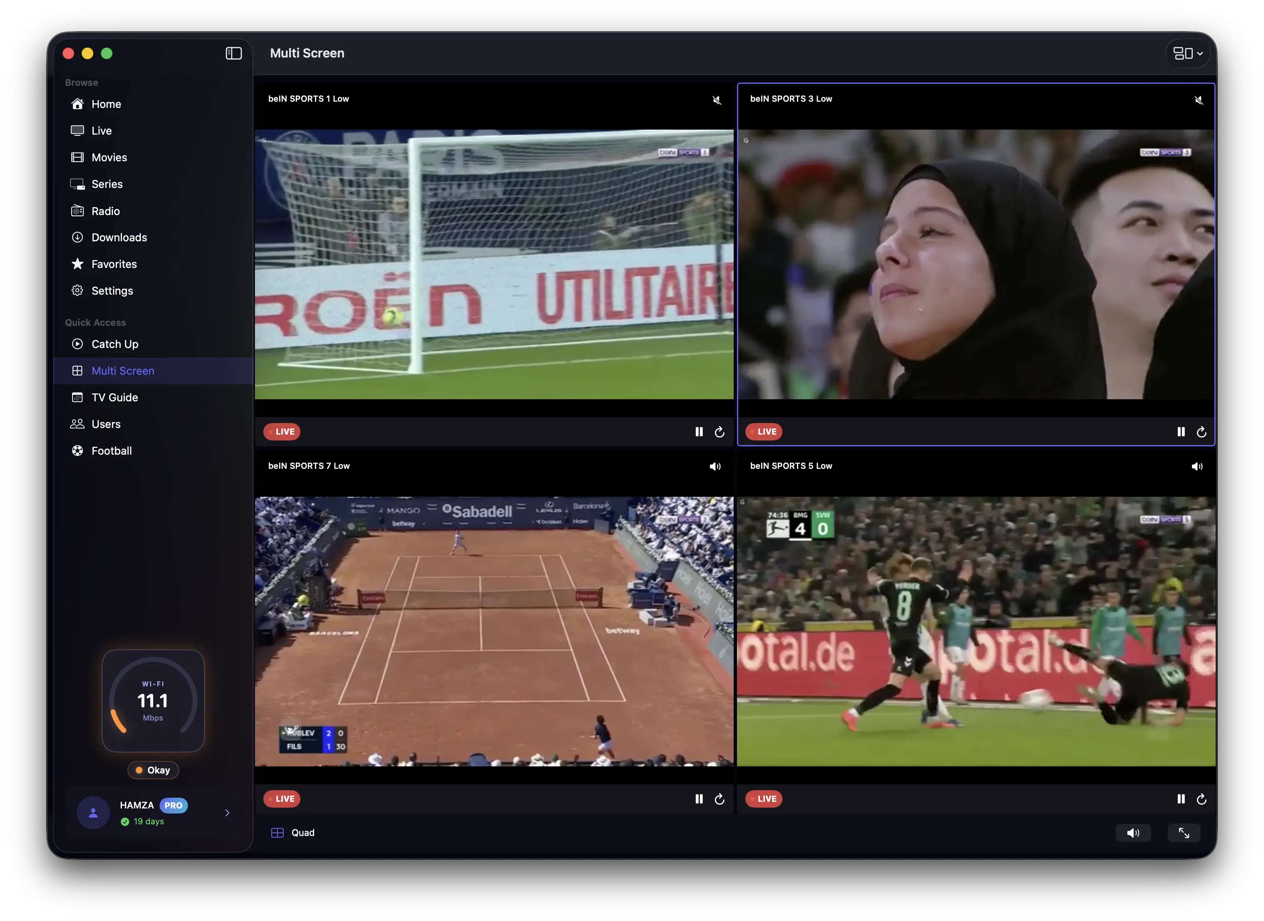
Task: Select Series in the sidebar
Action: [153, 184]
